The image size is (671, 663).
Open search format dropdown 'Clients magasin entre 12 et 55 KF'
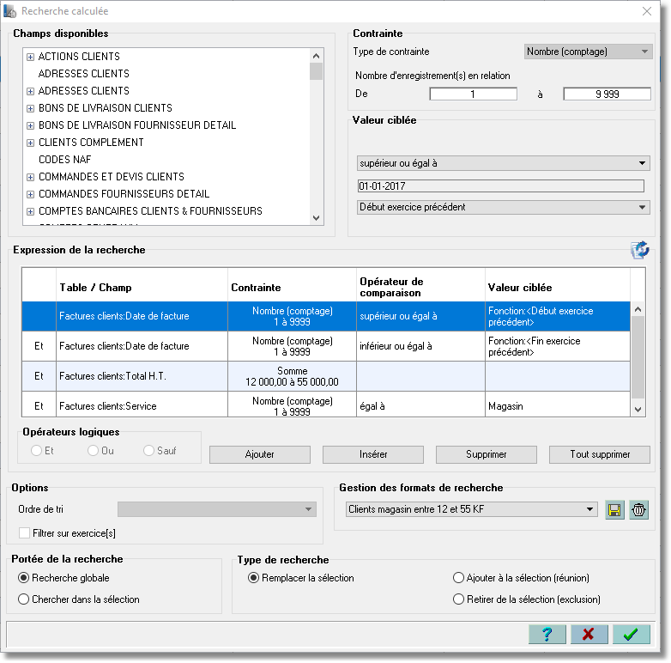[472, 509]
